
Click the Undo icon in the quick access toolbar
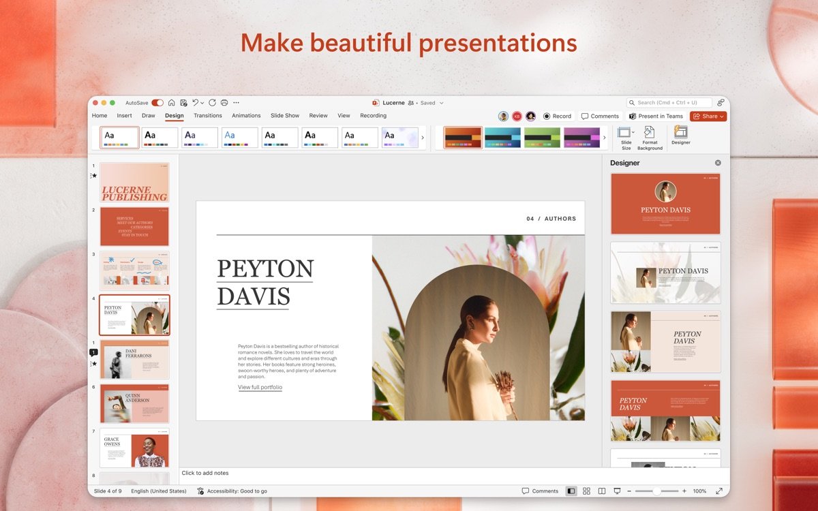195,102
